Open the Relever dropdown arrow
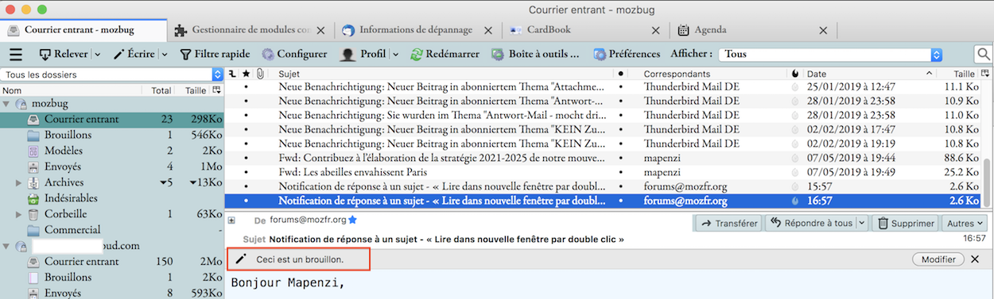 (x=98, y=54)
